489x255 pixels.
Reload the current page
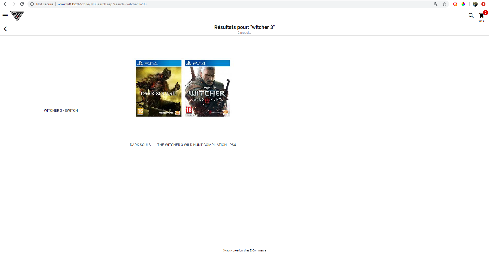[22, 4]
